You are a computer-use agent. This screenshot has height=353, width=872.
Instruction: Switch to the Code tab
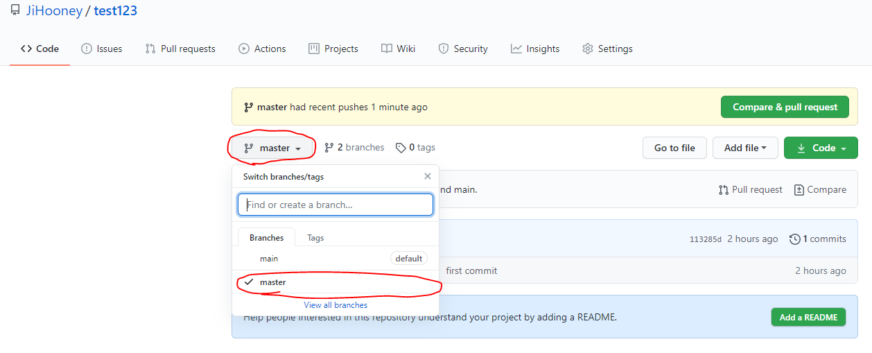point(40,49)
